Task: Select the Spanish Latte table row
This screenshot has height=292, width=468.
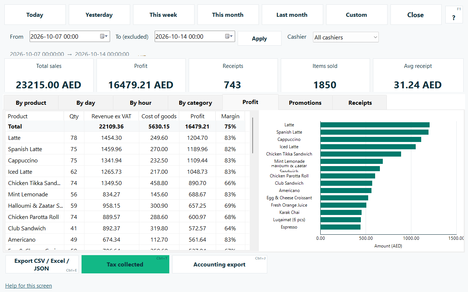Action: pyautogui.click(x=128, y=149)
